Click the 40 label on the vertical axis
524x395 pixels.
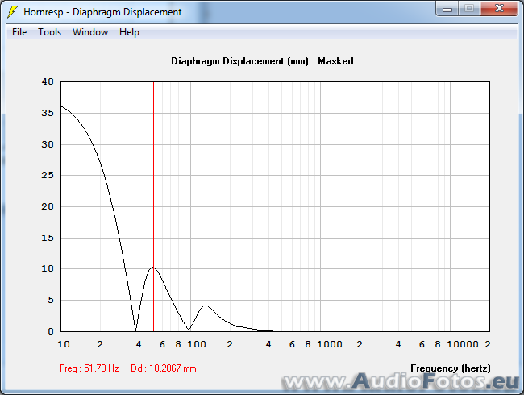click(x=48, y=82)
